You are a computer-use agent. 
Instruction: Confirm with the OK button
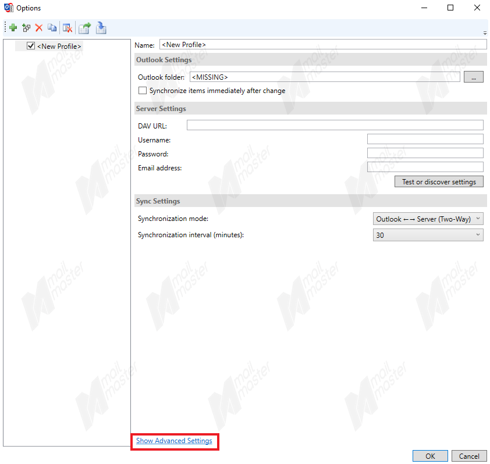coord(430,456)
